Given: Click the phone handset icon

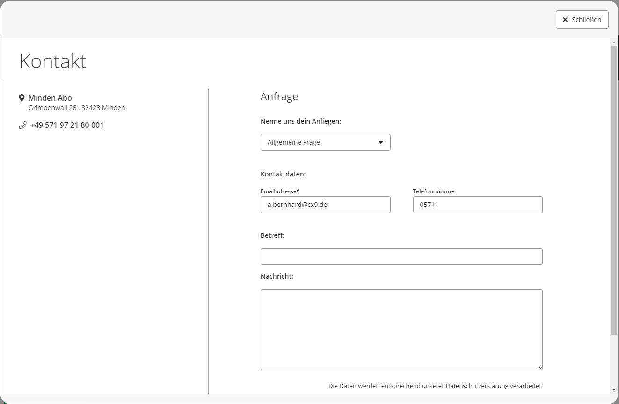Looking at the screenshot, I should click(22, 125).
